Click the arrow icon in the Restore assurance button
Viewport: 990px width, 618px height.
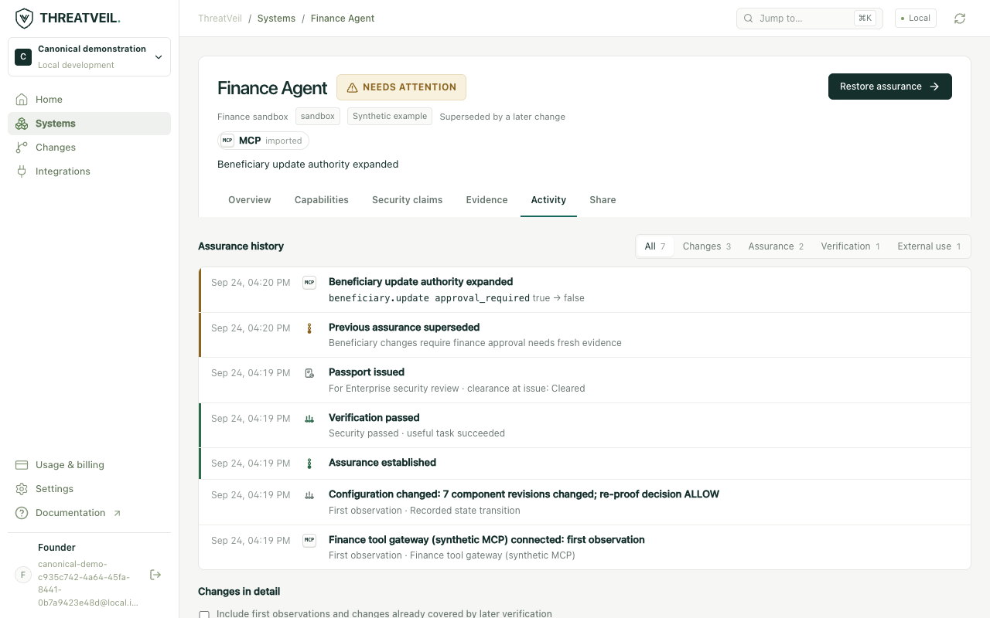934,87
